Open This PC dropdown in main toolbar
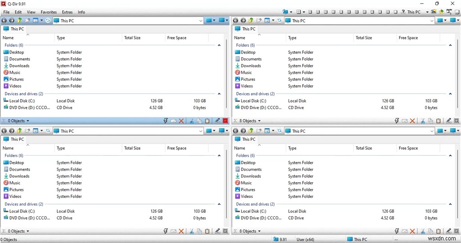 pos(428,12)
